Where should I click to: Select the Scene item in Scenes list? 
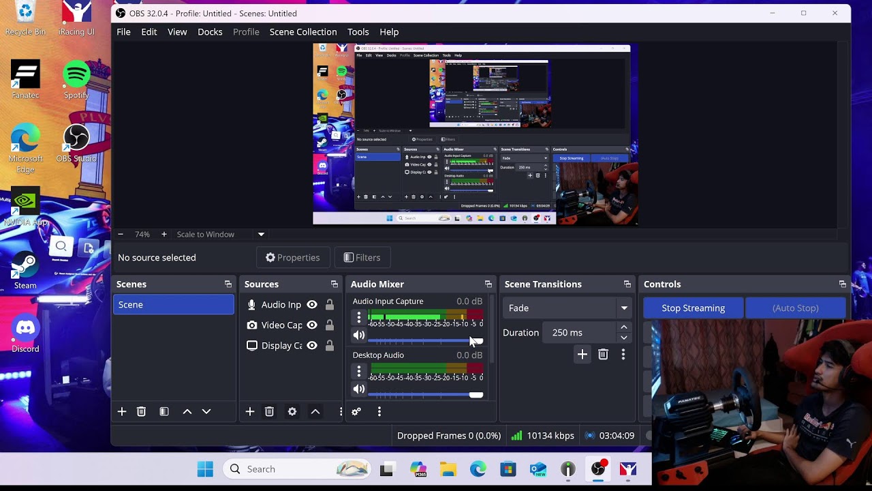174,305
